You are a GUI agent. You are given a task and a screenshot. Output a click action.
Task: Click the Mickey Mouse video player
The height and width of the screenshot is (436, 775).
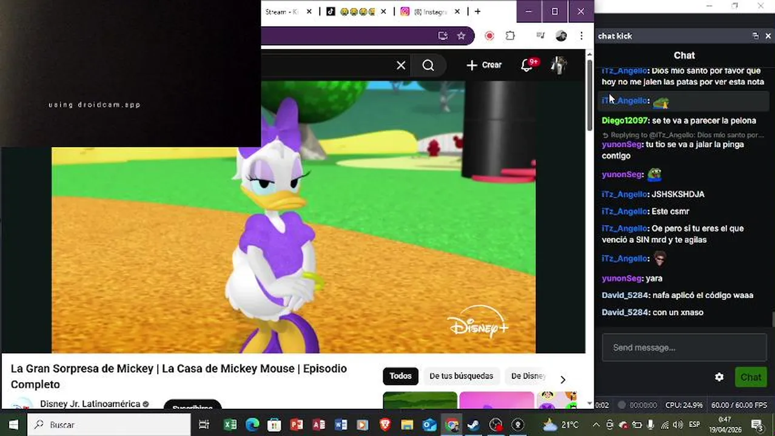(x=294, y=217)
